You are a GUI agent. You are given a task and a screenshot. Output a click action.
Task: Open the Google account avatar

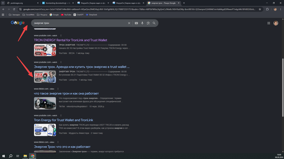[276, 23]
